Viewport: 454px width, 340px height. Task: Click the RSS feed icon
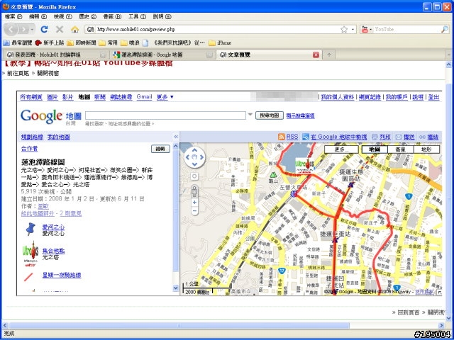tap(281, 137)
